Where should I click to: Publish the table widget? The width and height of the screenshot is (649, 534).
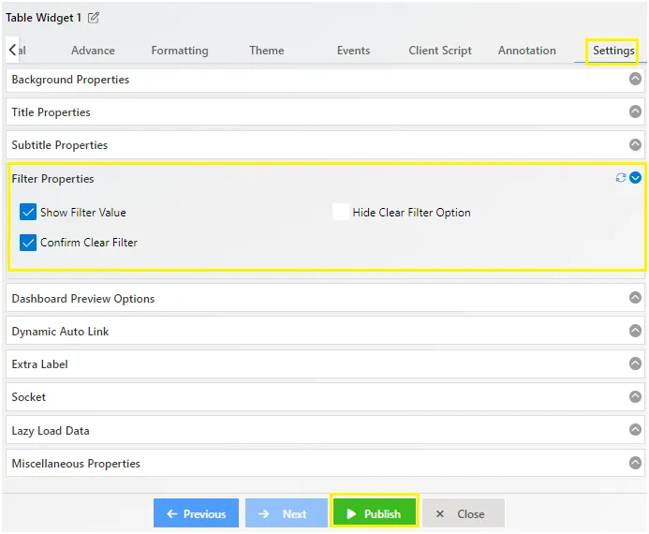click(x=375, y=513)
